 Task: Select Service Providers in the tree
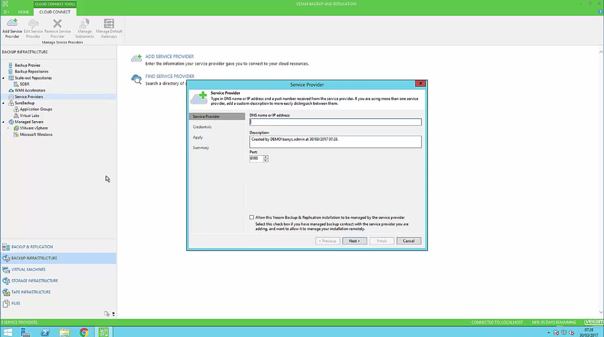[29, 97]
